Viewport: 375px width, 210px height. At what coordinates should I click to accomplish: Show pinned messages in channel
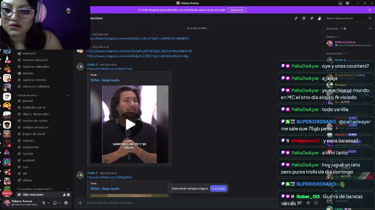point(312,18)
